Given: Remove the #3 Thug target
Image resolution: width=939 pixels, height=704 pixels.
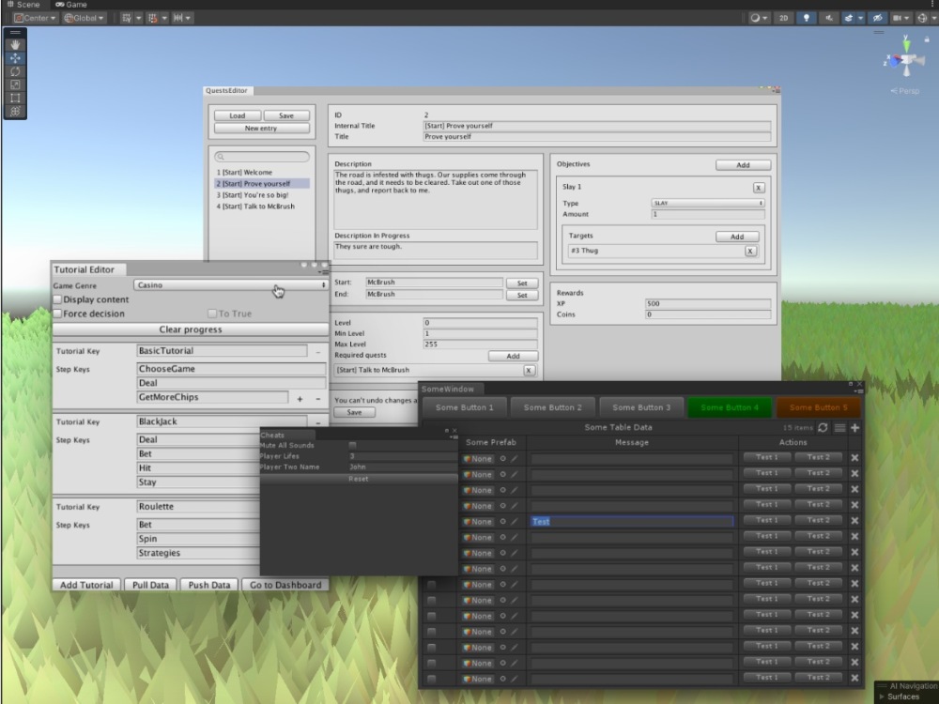Looking at the screenshot, I should pyautogui.click(x=749, y=251).
